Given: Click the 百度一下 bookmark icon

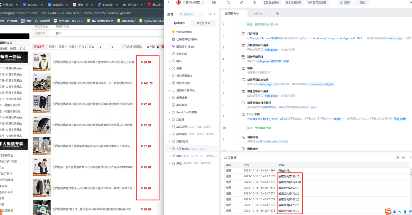Looking at the screenshot, I should [23, 21].
